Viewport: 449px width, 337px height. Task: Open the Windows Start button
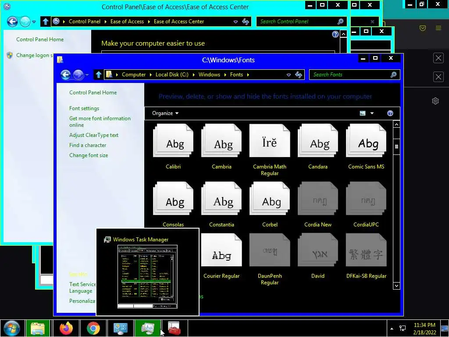[11, 328]
